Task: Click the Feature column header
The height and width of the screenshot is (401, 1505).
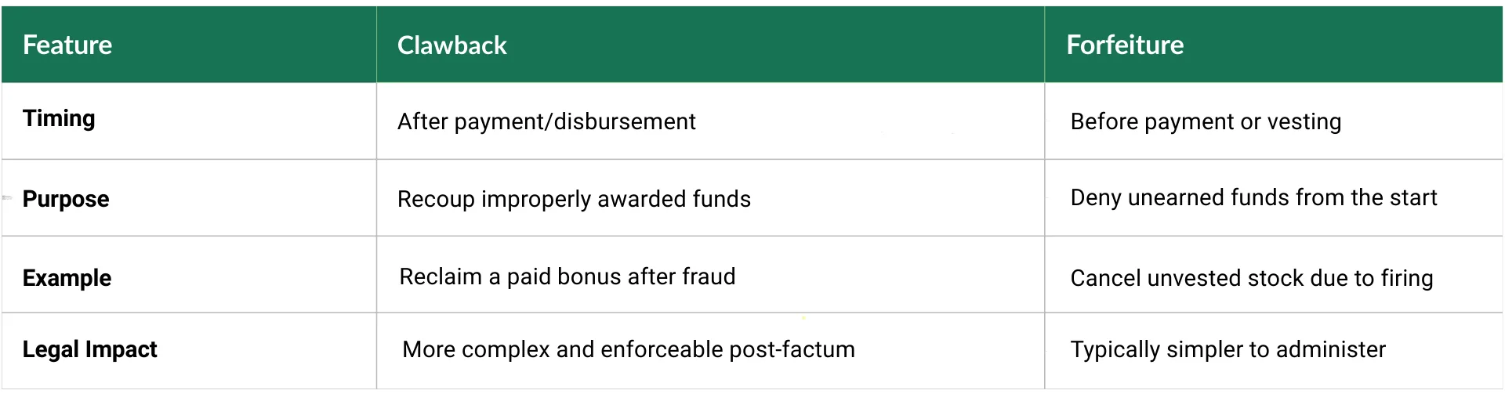Action: [x=67, y=45]
